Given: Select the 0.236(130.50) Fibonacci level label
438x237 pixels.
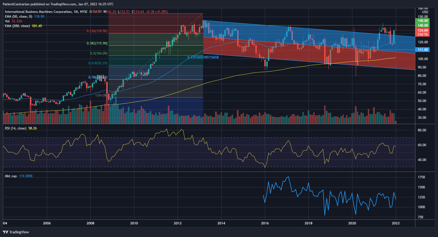Looking at the screenshot, I should click(96, 31).
